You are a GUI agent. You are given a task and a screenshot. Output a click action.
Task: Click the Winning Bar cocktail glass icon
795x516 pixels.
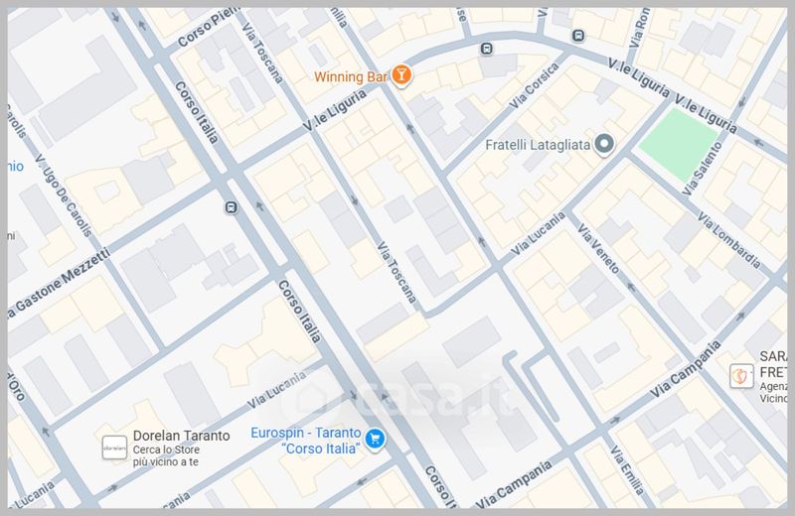tap(401, 75)
